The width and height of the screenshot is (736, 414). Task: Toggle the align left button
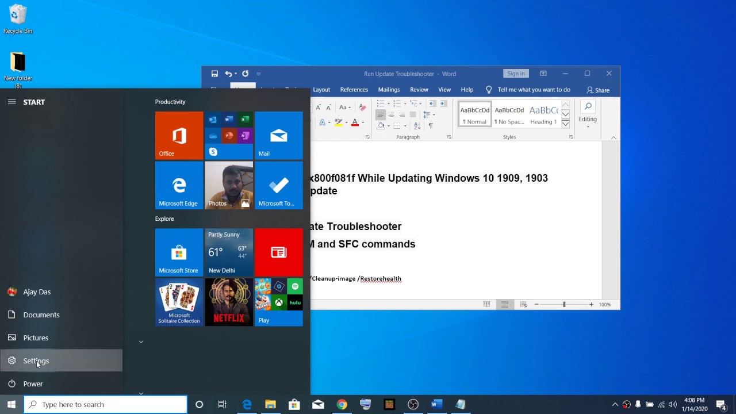[380, 114]
